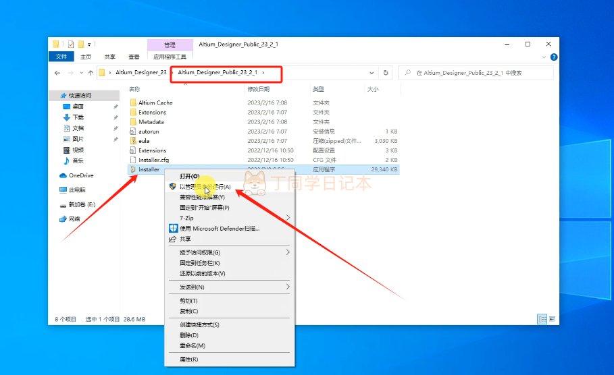This screenshot has height=375, width=614.
Task: Sort by the 修改日期 column header
Action: pos(259,89)
